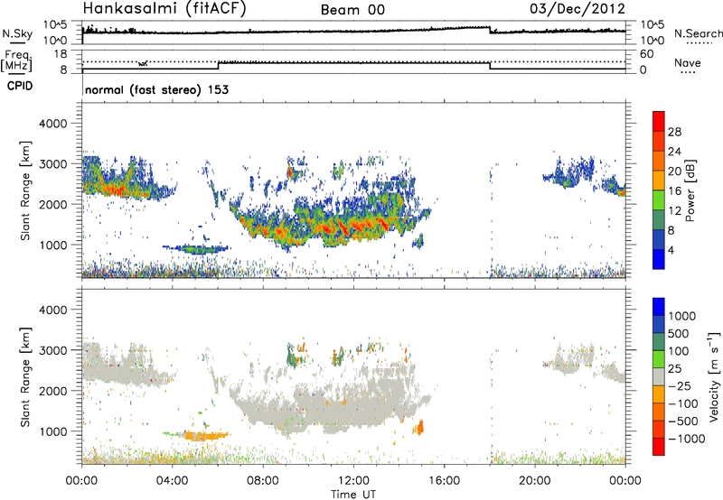Image resolution: width=723 pixels, height=500 pixels.
Task: Click the 1000 tick of velocity panel range axis
Action: point(52,431)
